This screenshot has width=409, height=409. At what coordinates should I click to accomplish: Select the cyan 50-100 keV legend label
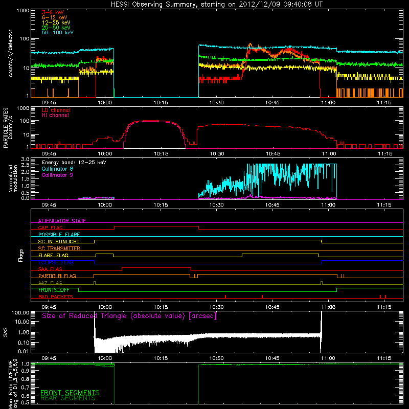pyautogui.click(x=58, y=33)
